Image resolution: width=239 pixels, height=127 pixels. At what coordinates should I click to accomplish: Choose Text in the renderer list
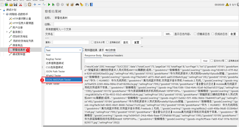click(x=63, y=55)
